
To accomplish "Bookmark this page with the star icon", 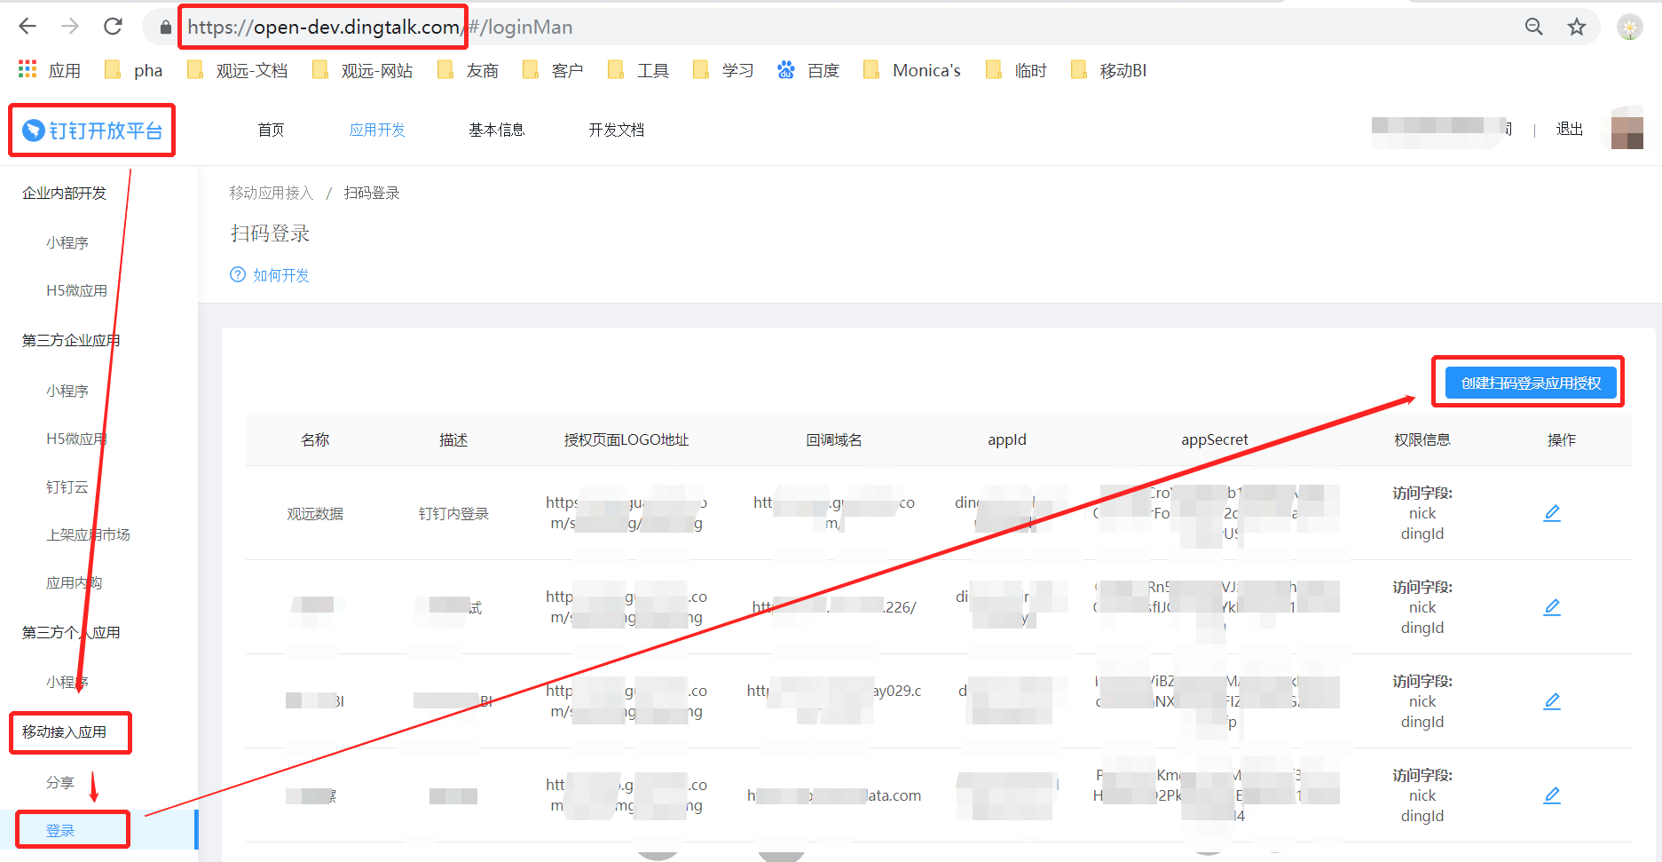I will pos(1577,27).
